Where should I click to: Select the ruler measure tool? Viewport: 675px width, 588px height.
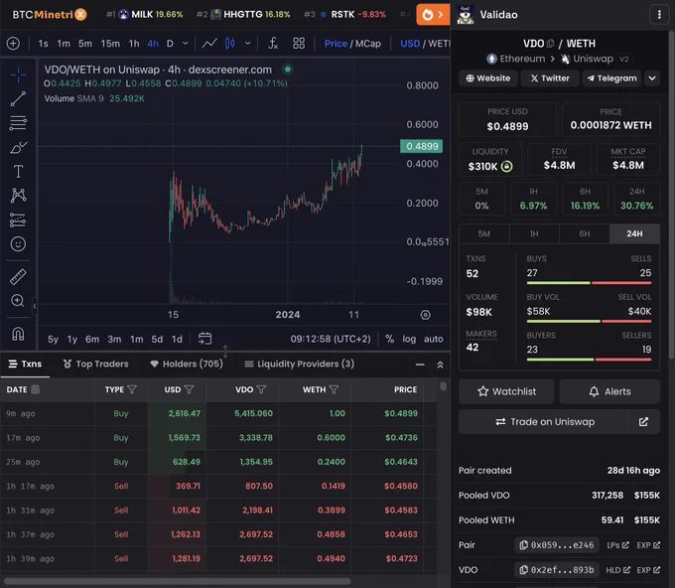point(18,277)
